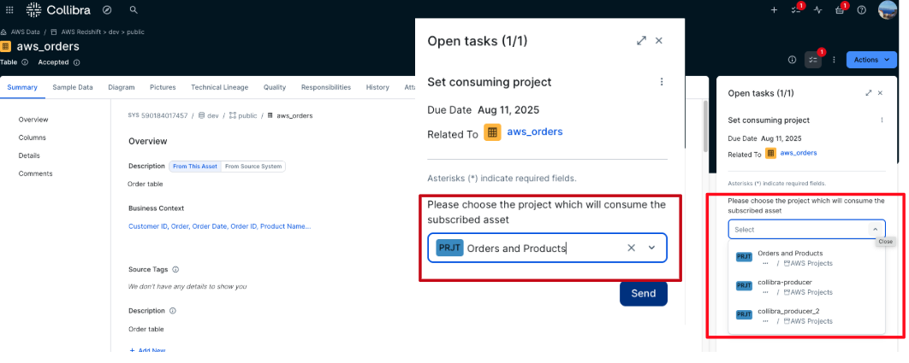Click AWS Data breadcrumb
The image size is (909, 363).
click(25, 32)
